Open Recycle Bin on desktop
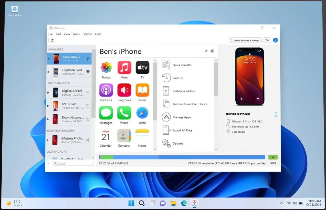Viewport: 326px width, 210px height. pyautogui.click(x=15, y=11)
